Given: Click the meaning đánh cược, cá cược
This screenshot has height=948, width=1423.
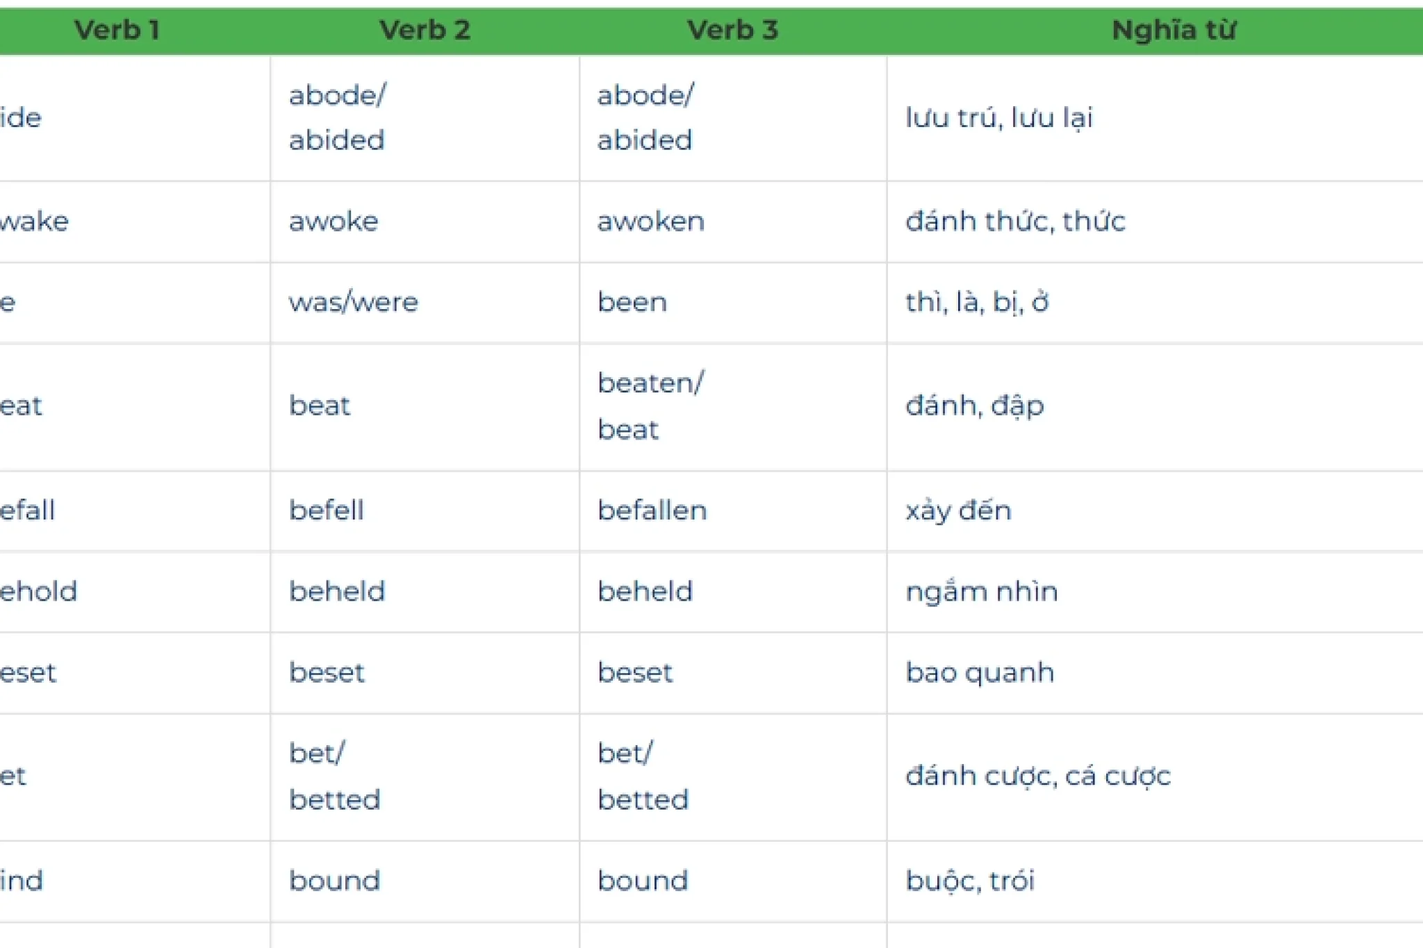Looking at the screenshot, I should coord(1038,776).
